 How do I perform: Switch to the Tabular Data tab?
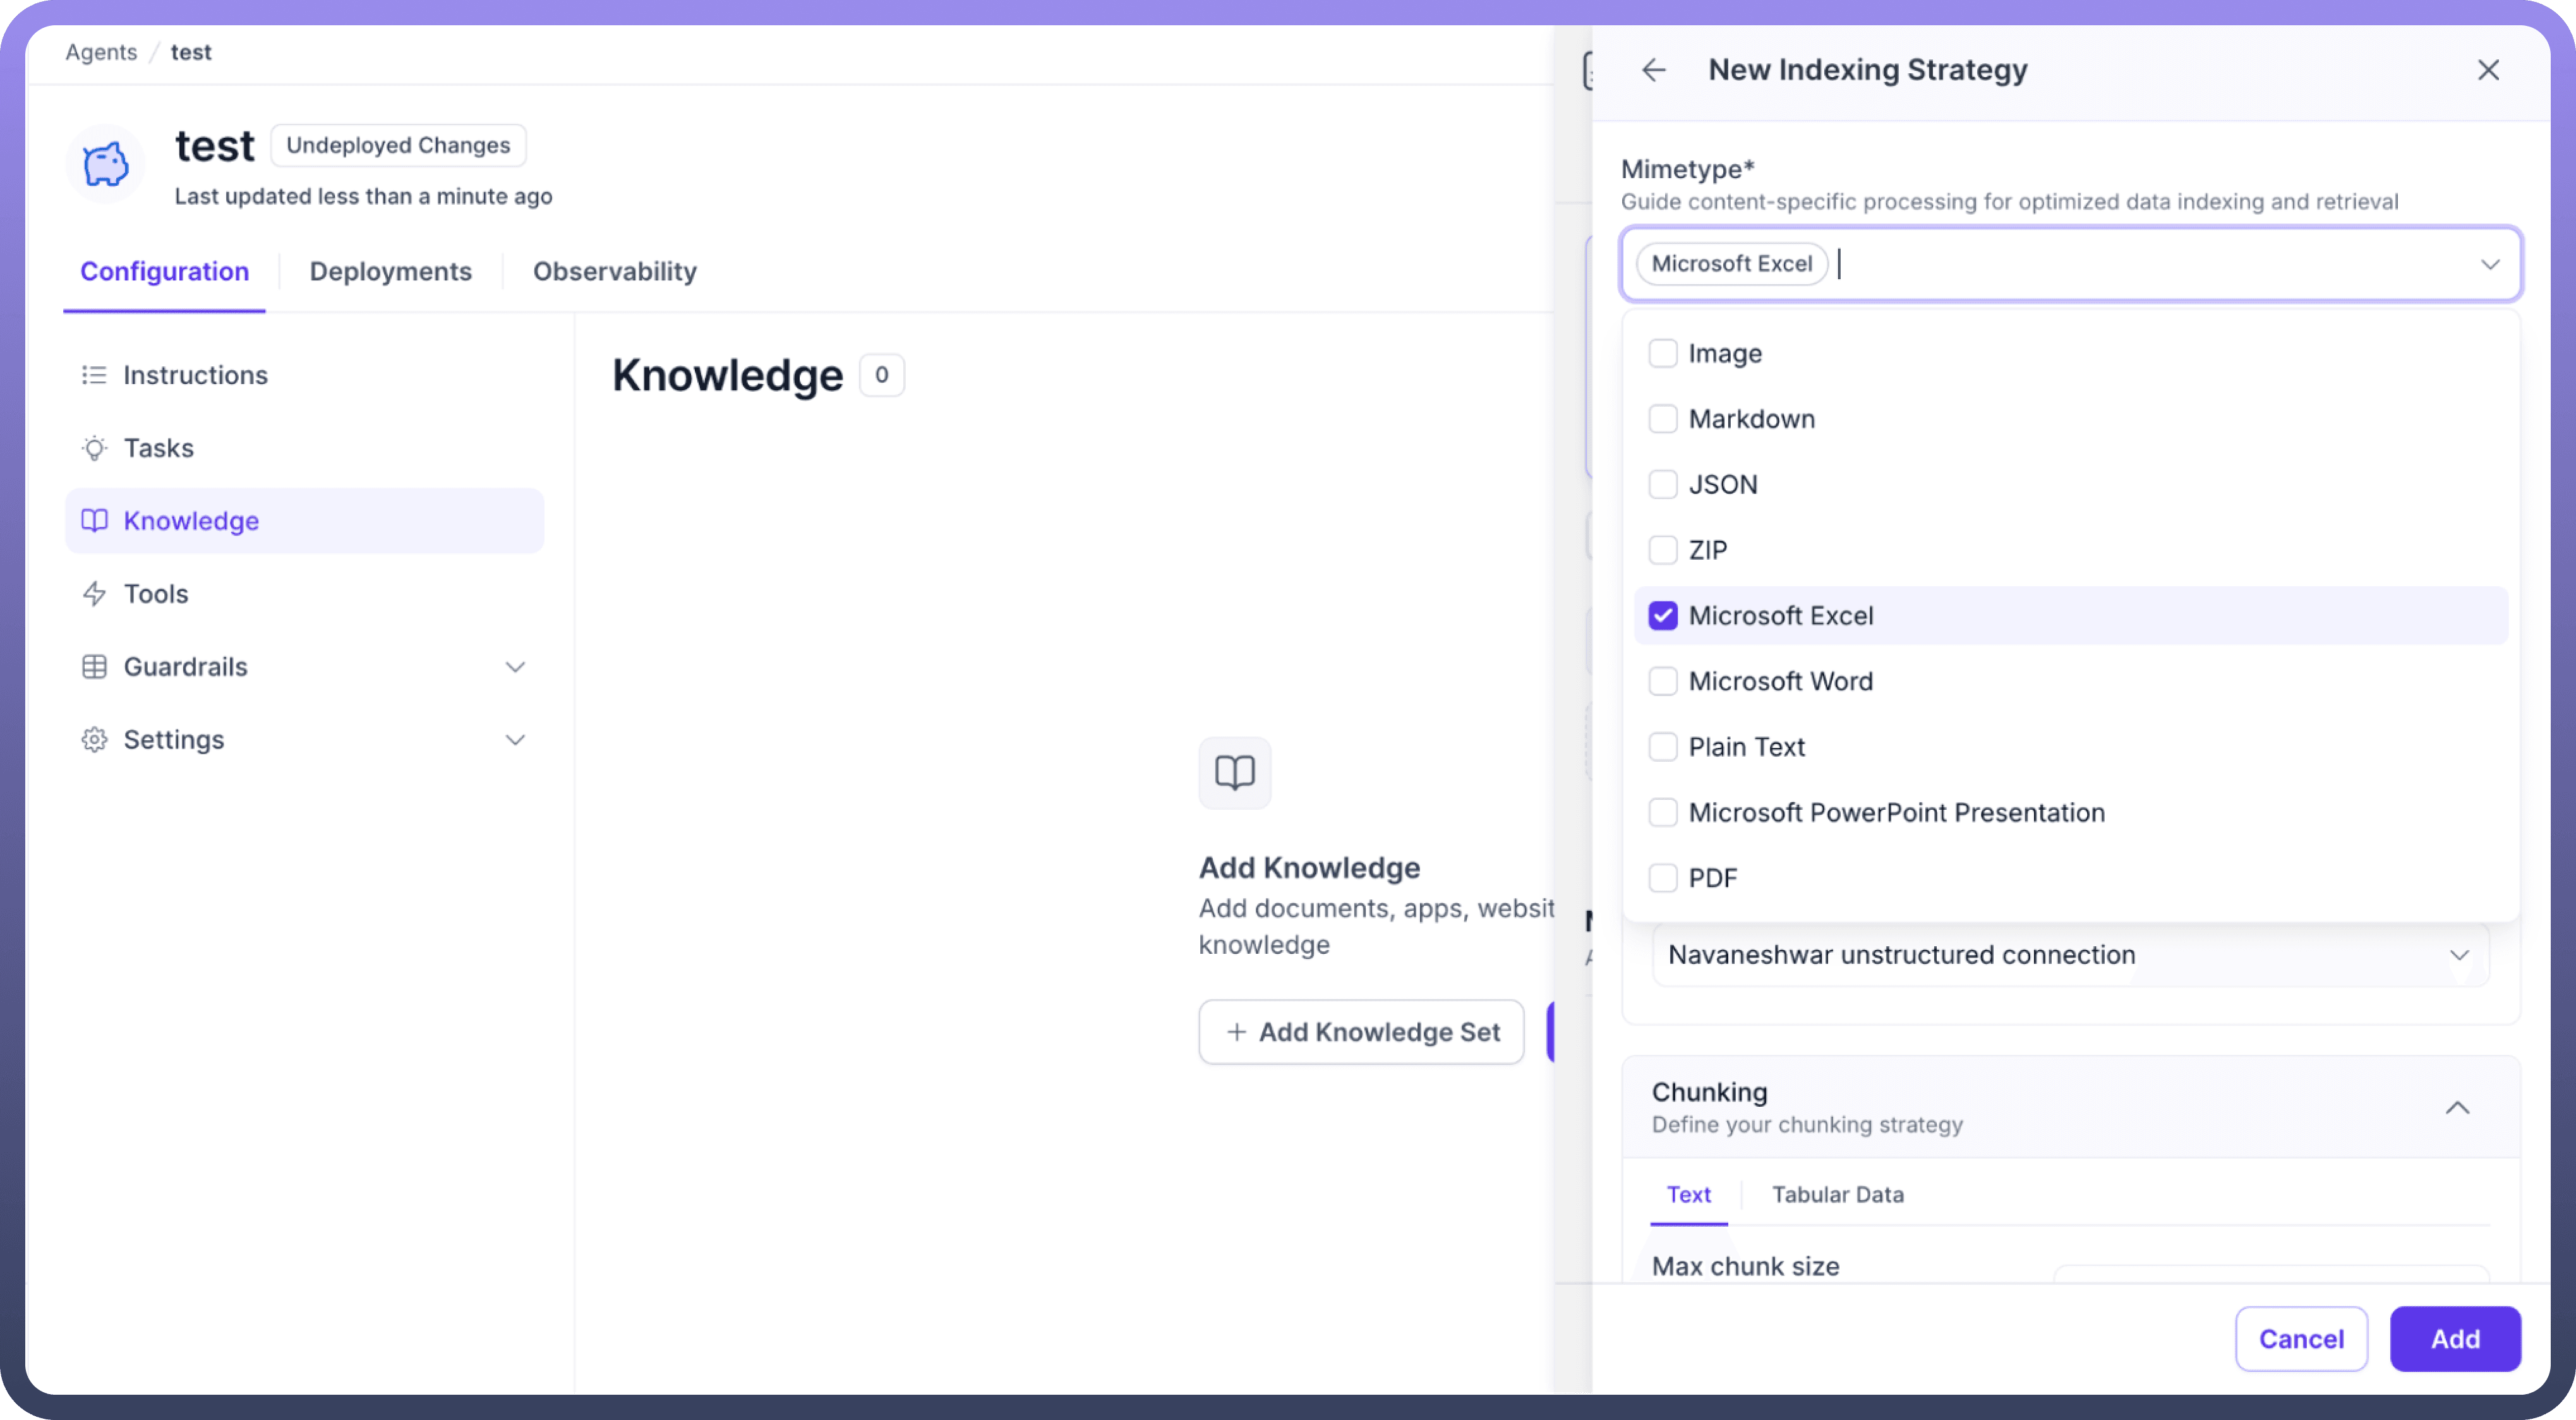(1837, 1195)
